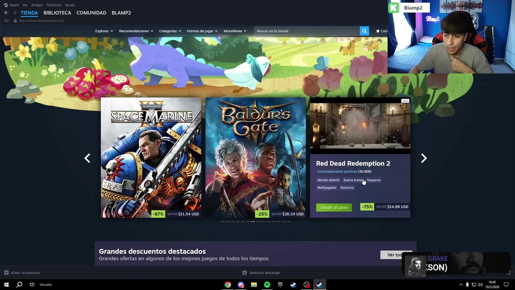The width and height of the screenshot is (515, 290).
Task: Select the Mundo abierto tag
Action: click(x=328, y=180)
